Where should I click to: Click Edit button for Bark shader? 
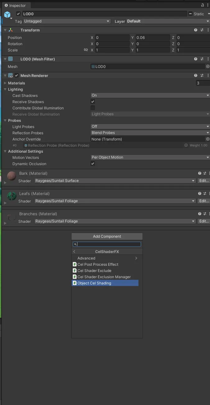[x=204, y=181]
